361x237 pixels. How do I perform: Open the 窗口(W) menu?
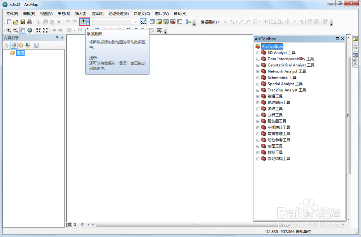(x=162, y=14)
